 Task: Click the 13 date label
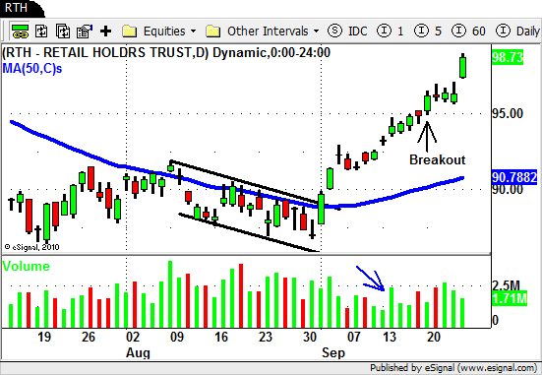390,337
